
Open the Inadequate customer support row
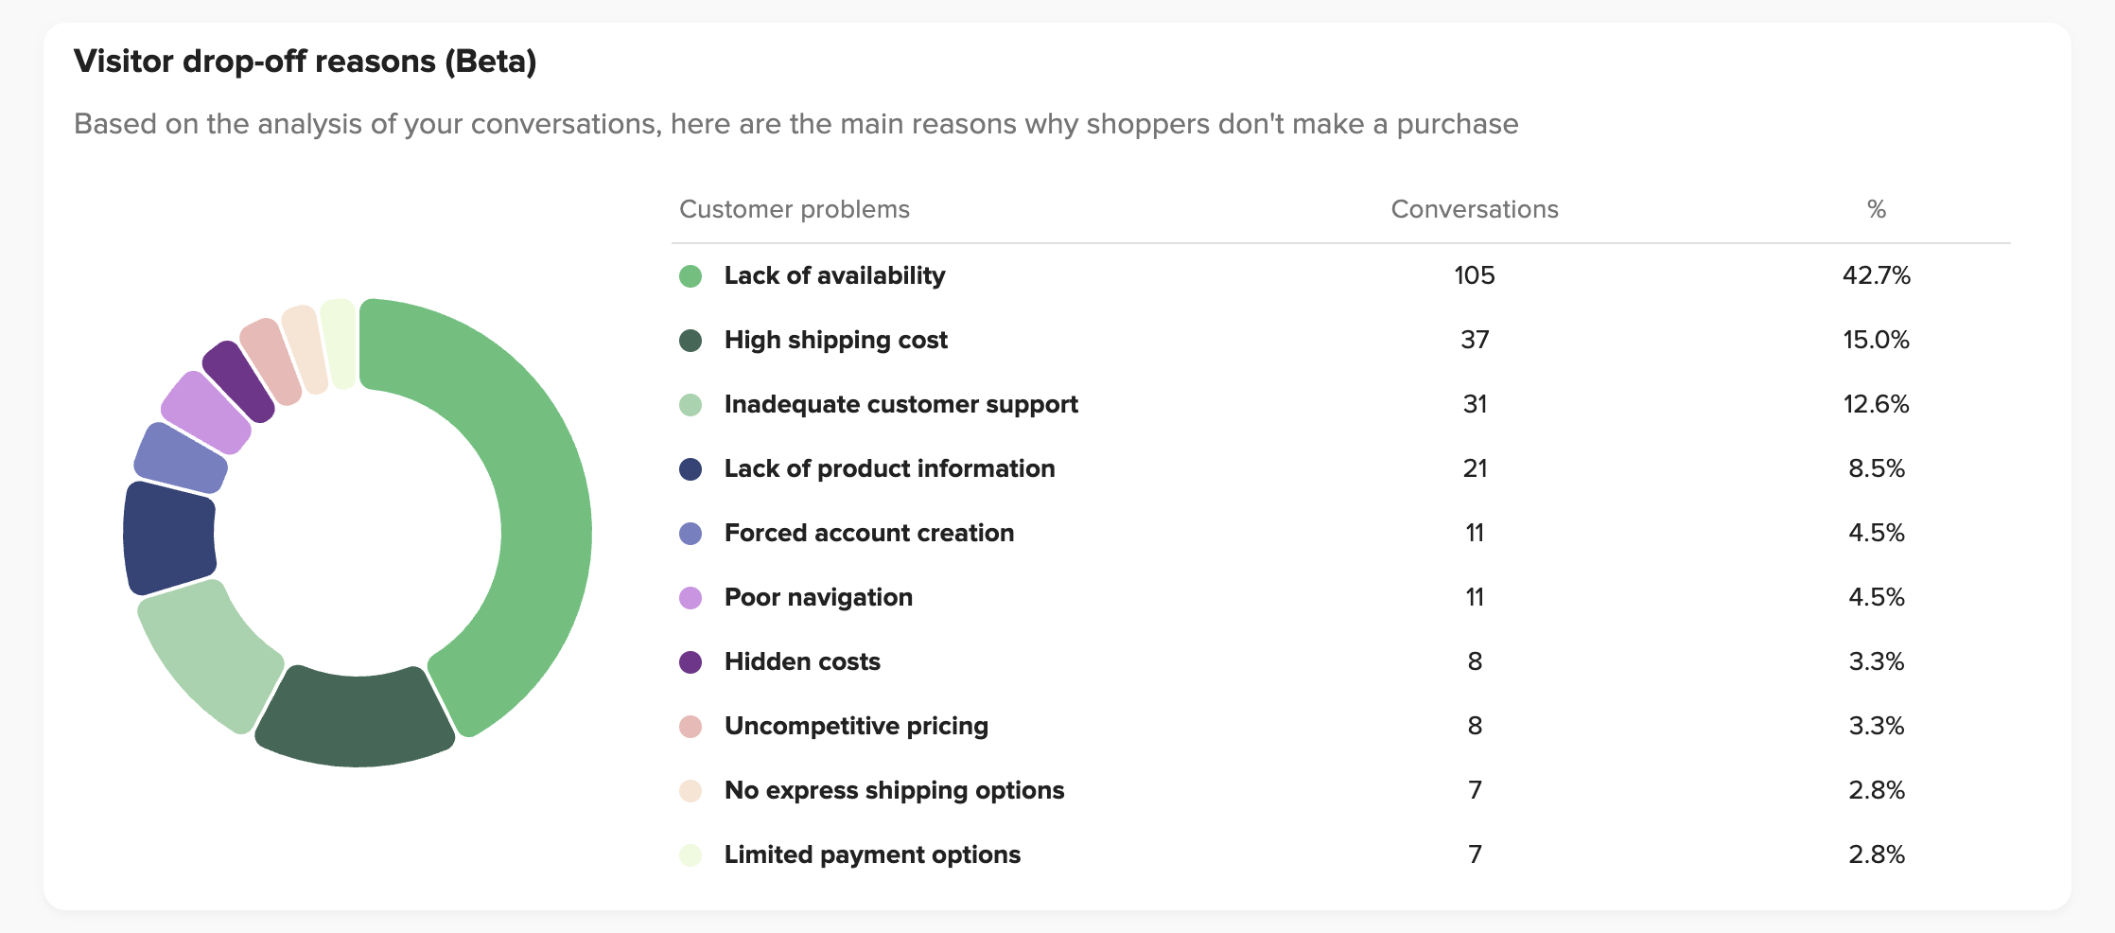pos(900,405)
